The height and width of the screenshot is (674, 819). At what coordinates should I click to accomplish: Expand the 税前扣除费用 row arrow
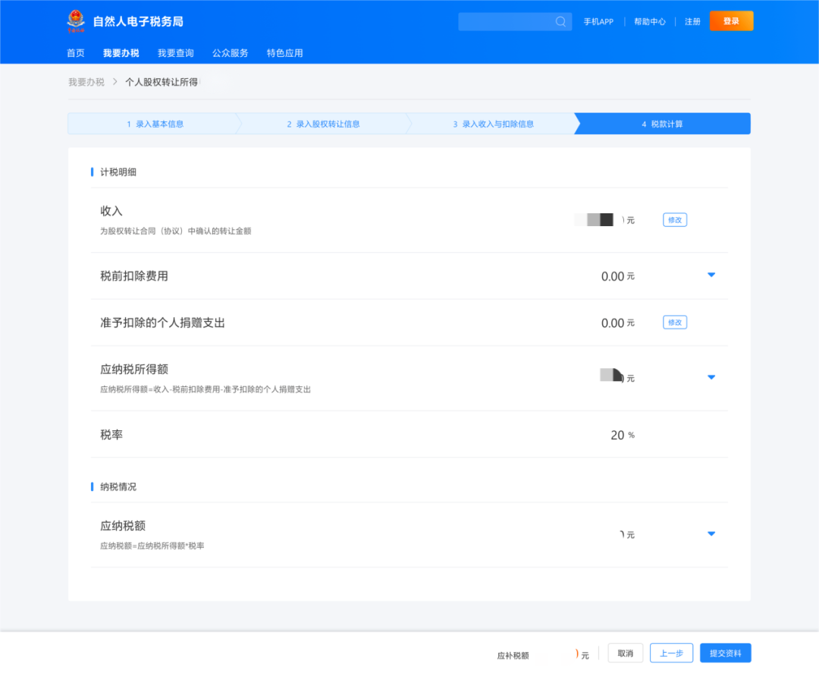tap(711, 275)
